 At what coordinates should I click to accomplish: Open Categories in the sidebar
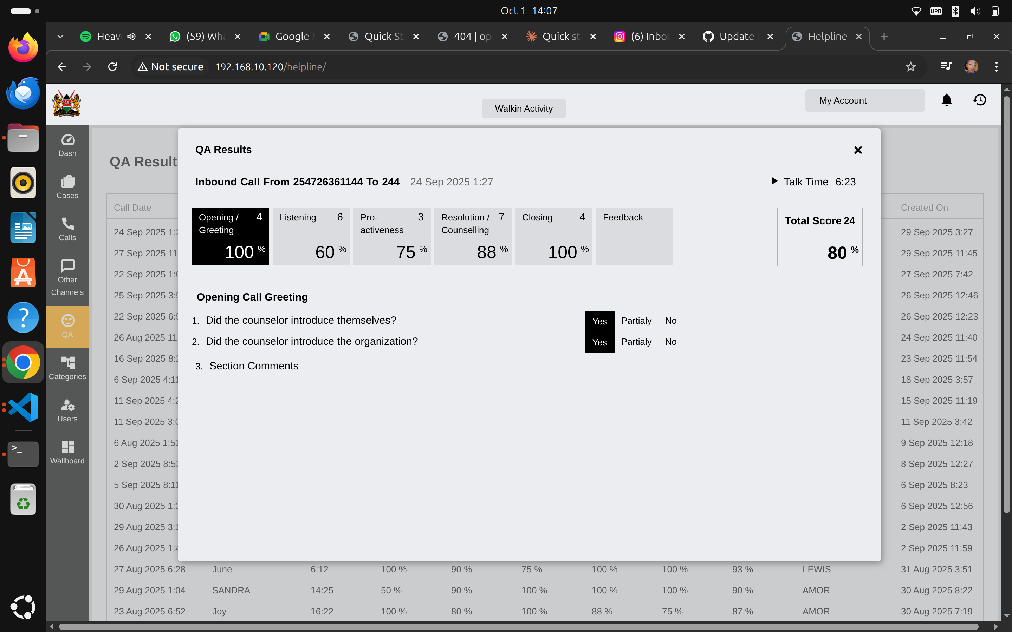[67, 368]
